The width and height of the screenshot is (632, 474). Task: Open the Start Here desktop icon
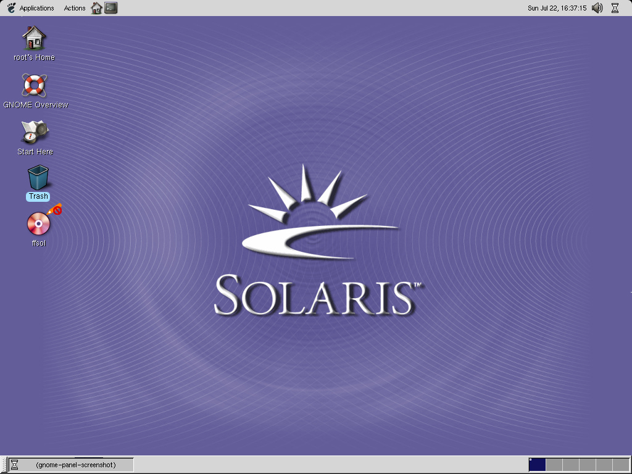[35, 133]
